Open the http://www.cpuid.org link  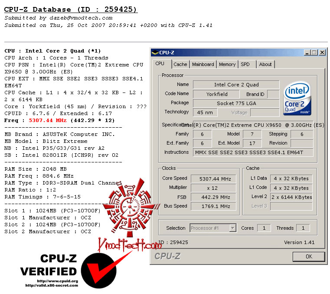[x=57, y=281]
